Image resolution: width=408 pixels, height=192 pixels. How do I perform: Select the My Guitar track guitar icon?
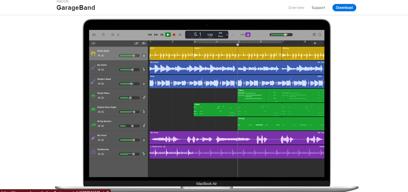[93, 68]
